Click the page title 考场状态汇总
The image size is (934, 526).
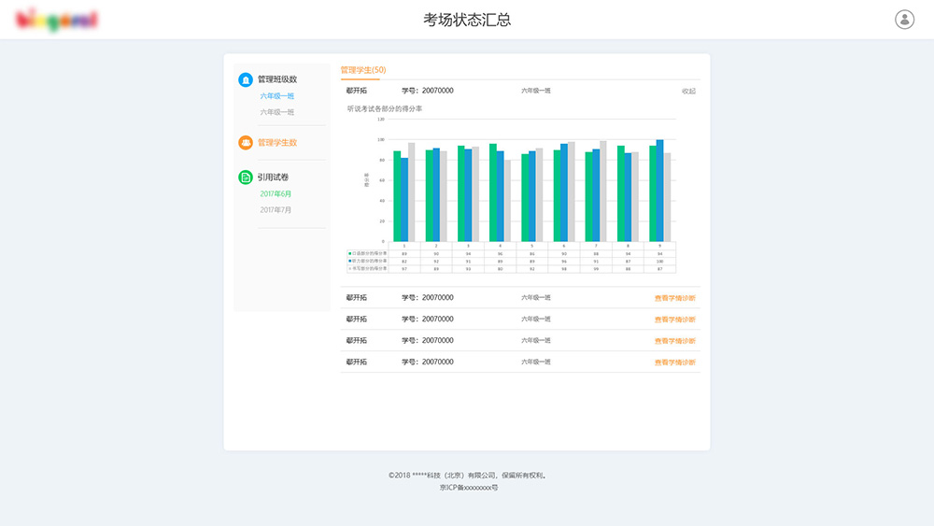[467, 20]
